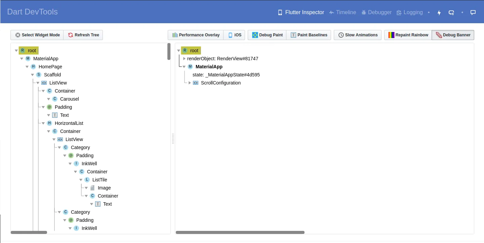This screenshot has width=484, height=243.
Task: Expand the ScrollConfiguration node
Action: click(189, 83)
